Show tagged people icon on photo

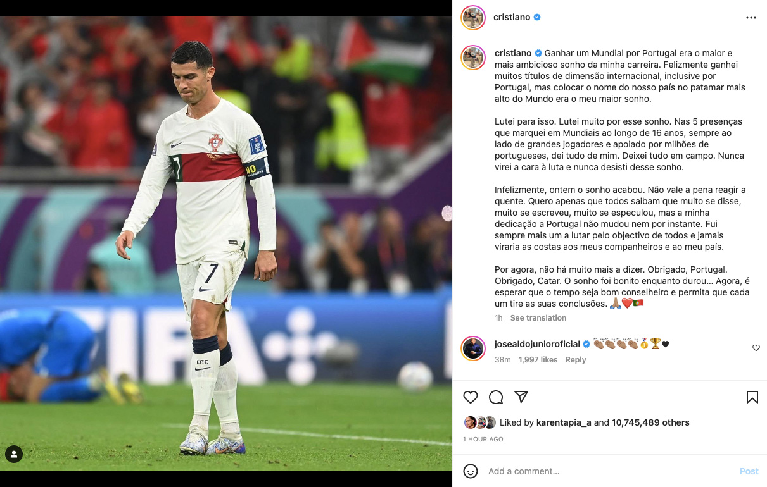[x=14, y=453]
